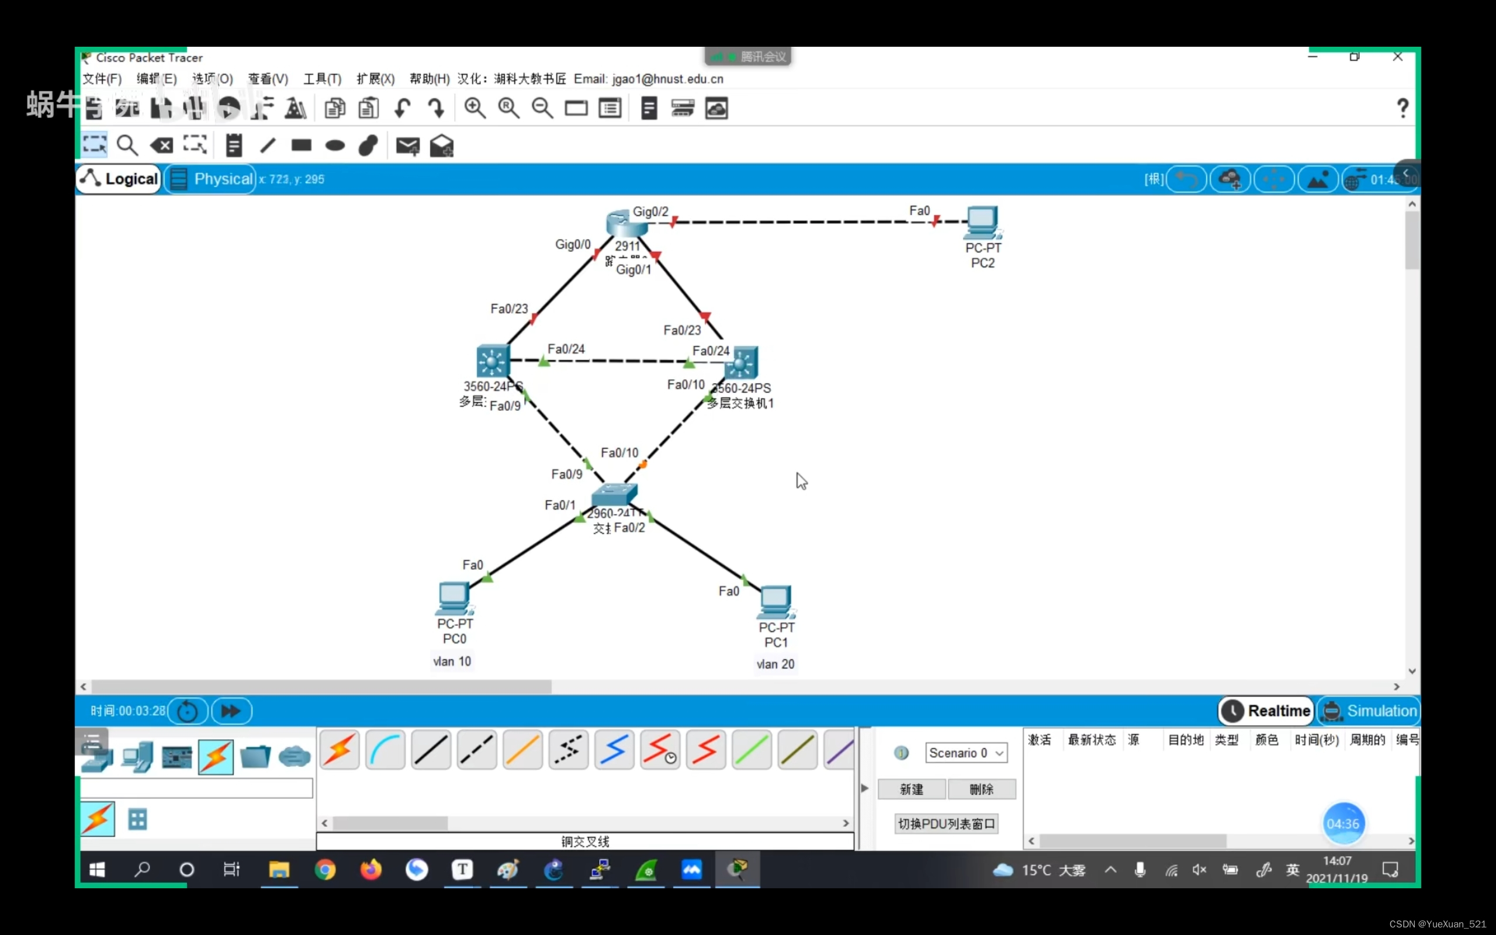Viewport: 1496px width, 935px height.
Task: Select the Multiuser Connection cloud category
Action: pyautogui.click(x=295, y=757)
